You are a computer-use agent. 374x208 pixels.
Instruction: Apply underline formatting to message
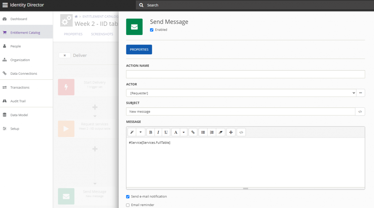tap(166, 132)
